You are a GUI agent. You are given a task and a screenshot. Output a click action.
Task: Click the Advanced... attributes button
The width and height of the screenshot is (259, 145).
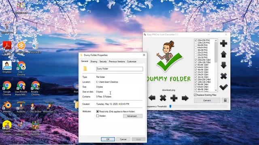point(133,116)
